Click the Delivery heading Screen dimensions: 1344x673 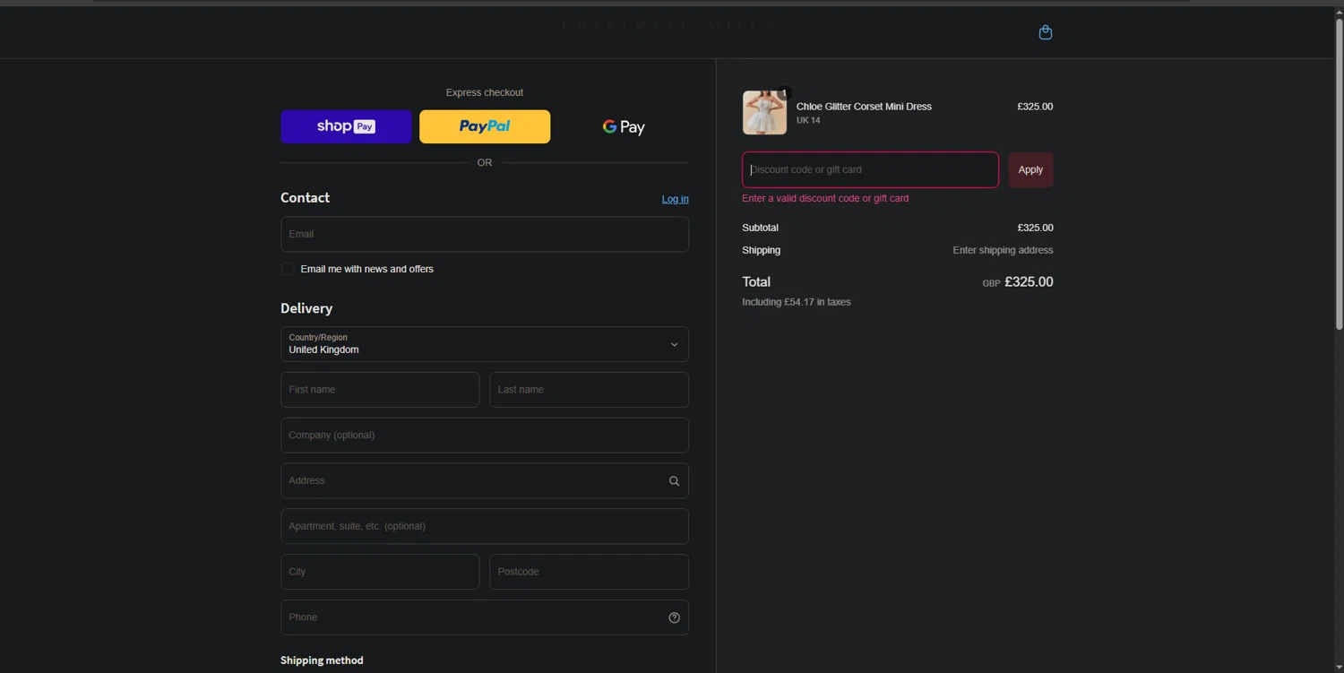pyautogui.click(x=306, y=308)
